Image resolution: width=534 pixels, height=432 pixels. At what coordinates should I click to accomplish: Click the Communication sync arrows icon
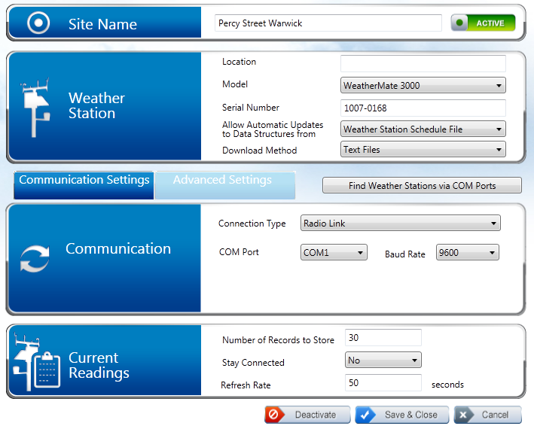click(35, 258)
